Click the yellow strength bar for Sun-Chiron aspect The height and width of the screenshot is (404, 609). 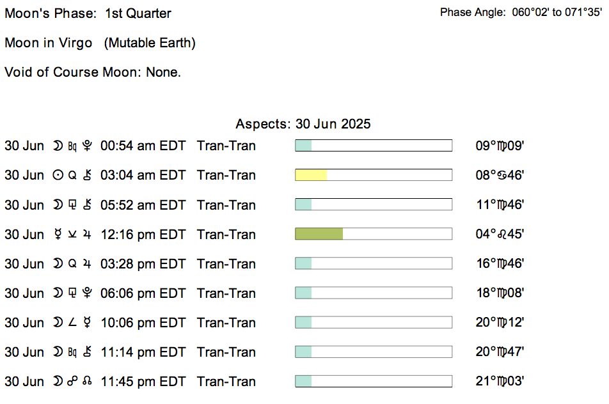pyautogui.click(x=311, y=175)
